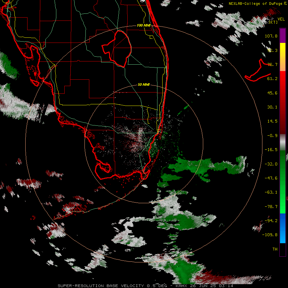Click the 14.5 velocity scale value
This screenshot has width=288, height=288.
272,121
